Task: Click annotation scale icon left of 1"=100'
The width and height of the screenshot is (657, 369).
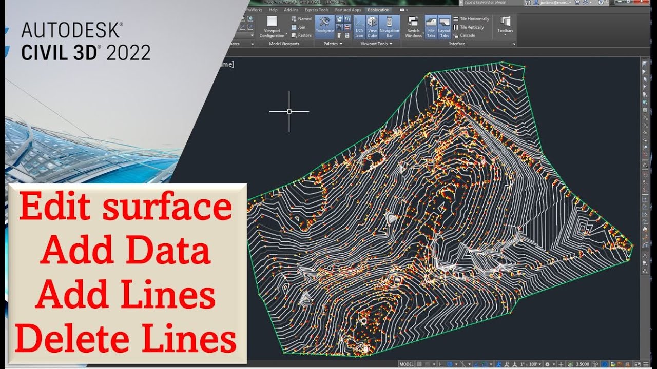Action: (515, 364)
